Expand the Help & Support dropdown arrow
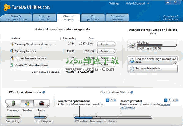The image size is (183, 126). pos(148,3)
